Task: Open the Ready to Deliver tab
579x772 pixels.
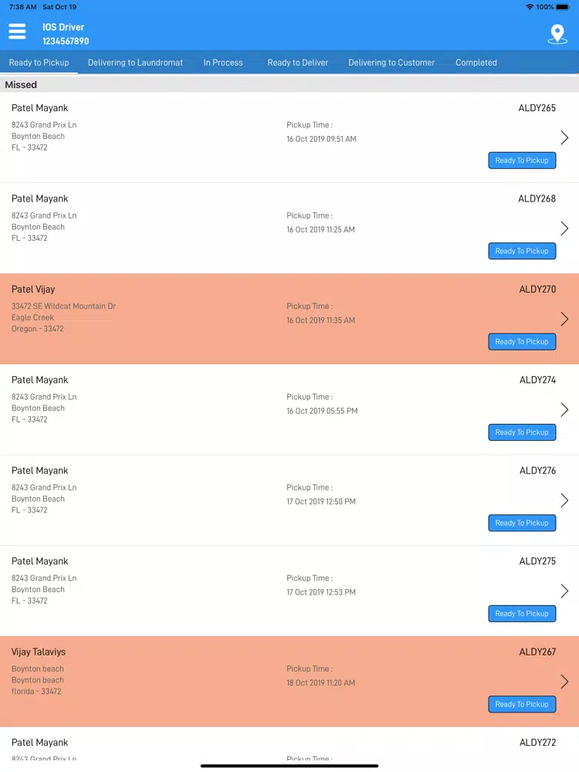Action: (298, 63)
